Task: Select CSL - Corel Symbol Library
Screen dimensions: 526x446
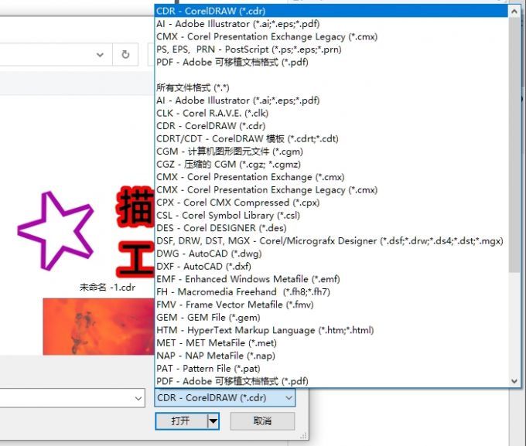Action: [x=331, y=216]
